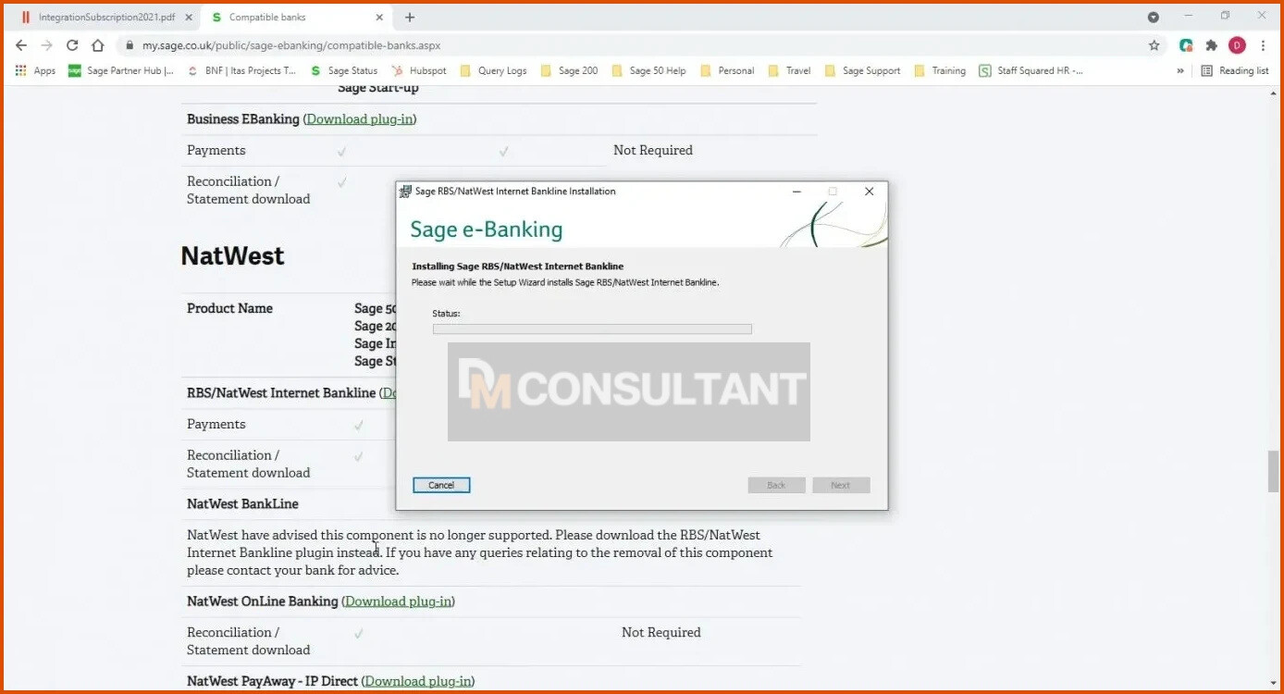
Task: Click 'Installing Sage RBS/NatWest Internet Bankline' heading
Action: click(x=518, y=266)
